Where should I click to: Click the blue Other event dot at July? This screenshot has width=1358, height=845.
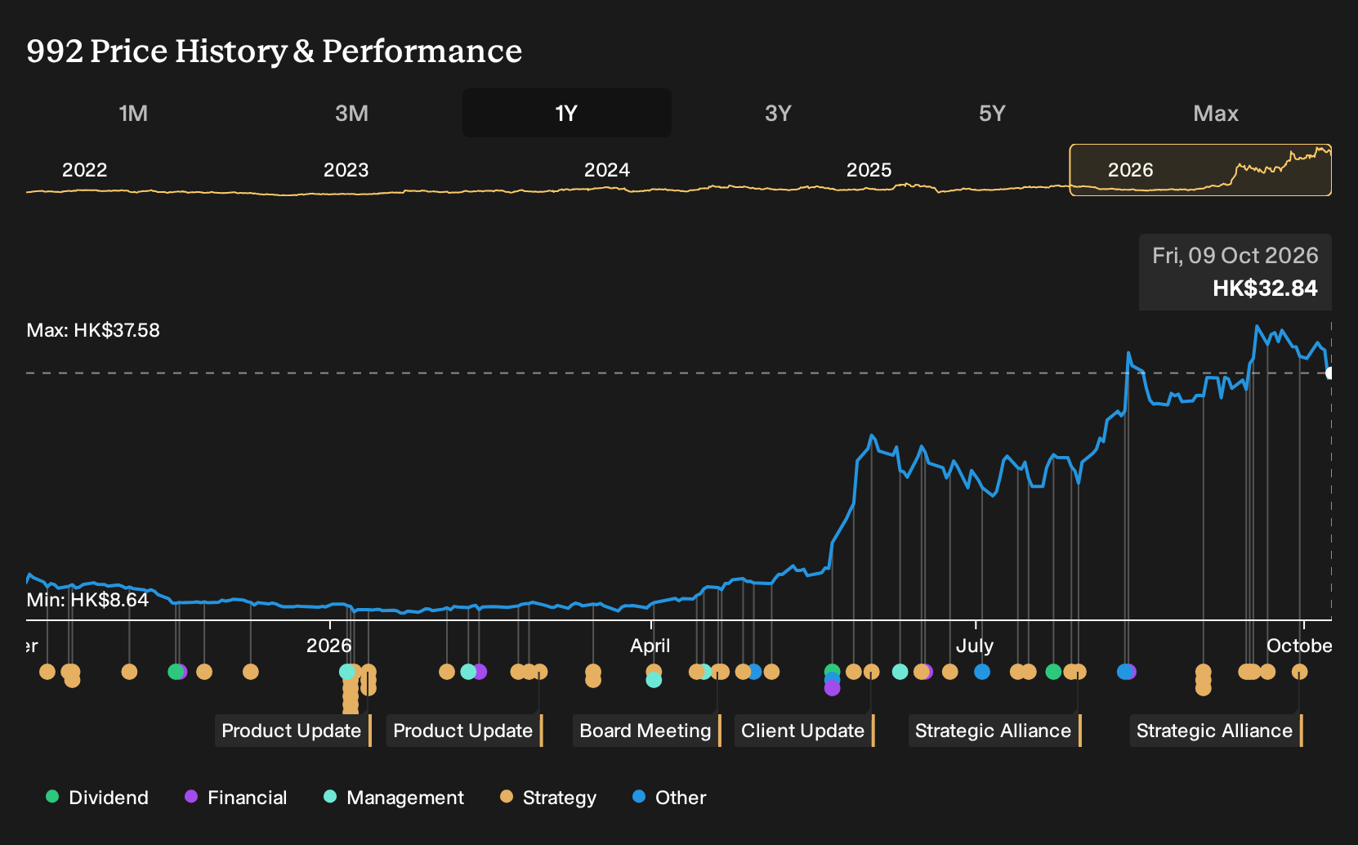tap(982, 672)
